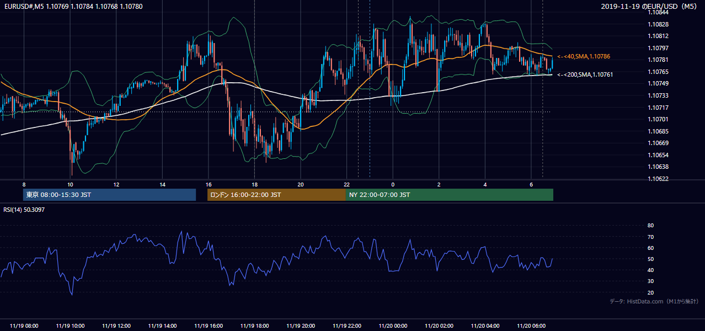The width and height of the screenshot is (705, 331).
Task: Click price axis label 1.10622
Action: (659, 179)
